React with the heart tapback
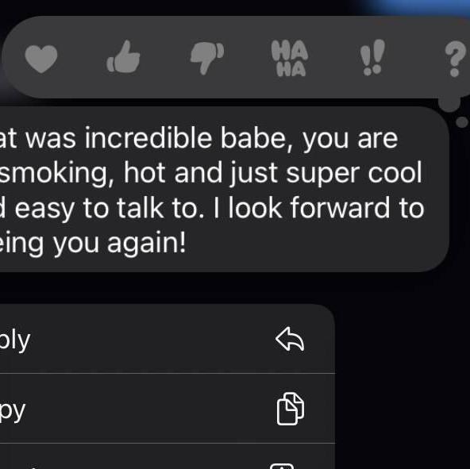Image resolution: width=470 pixels, height=469 pixels. 41,59
